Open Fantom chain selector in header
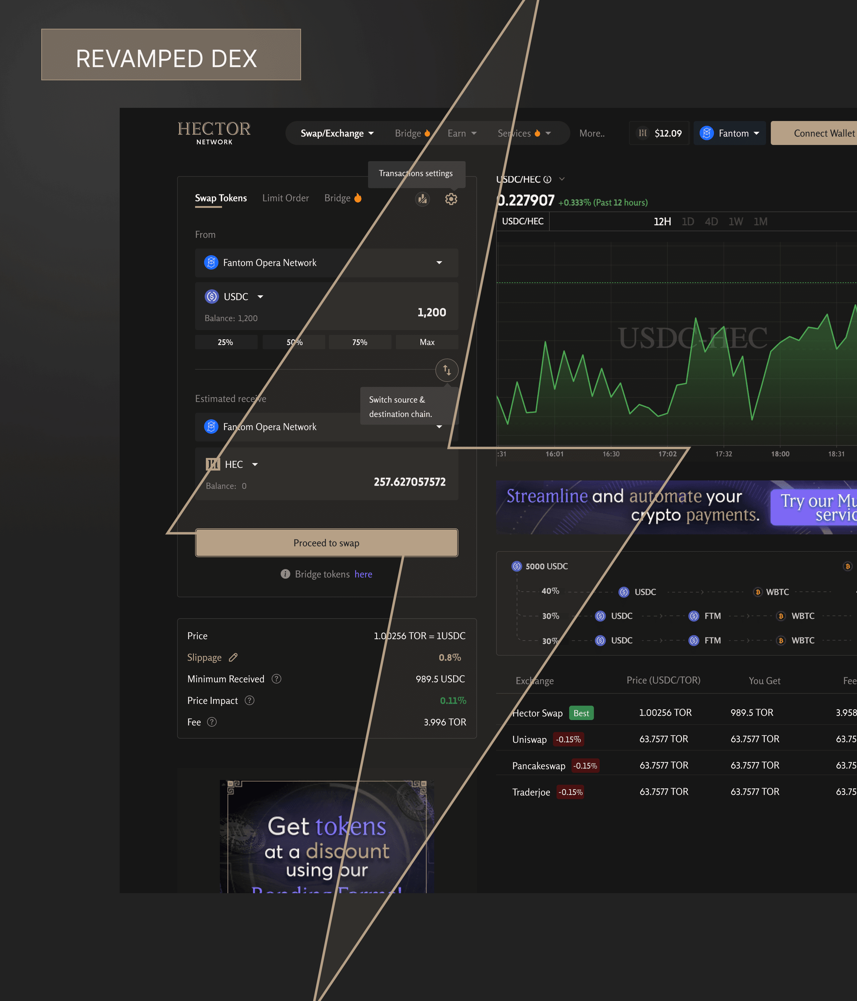 coord(729,133)
